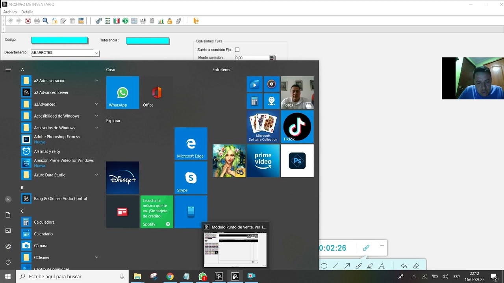Image resolution: width=504 pixels, height=283 pixels.
Task: Click the orange exit door icon in toolbar
Action: pos(196,21)
